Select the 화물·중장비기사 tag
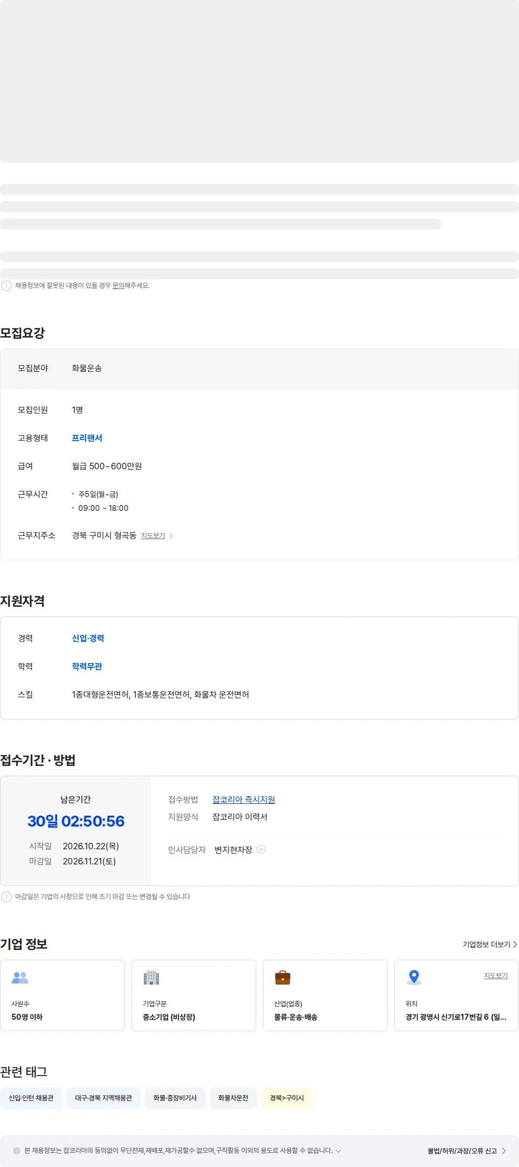This screenshot has height=1167, width=519. 175,1098
